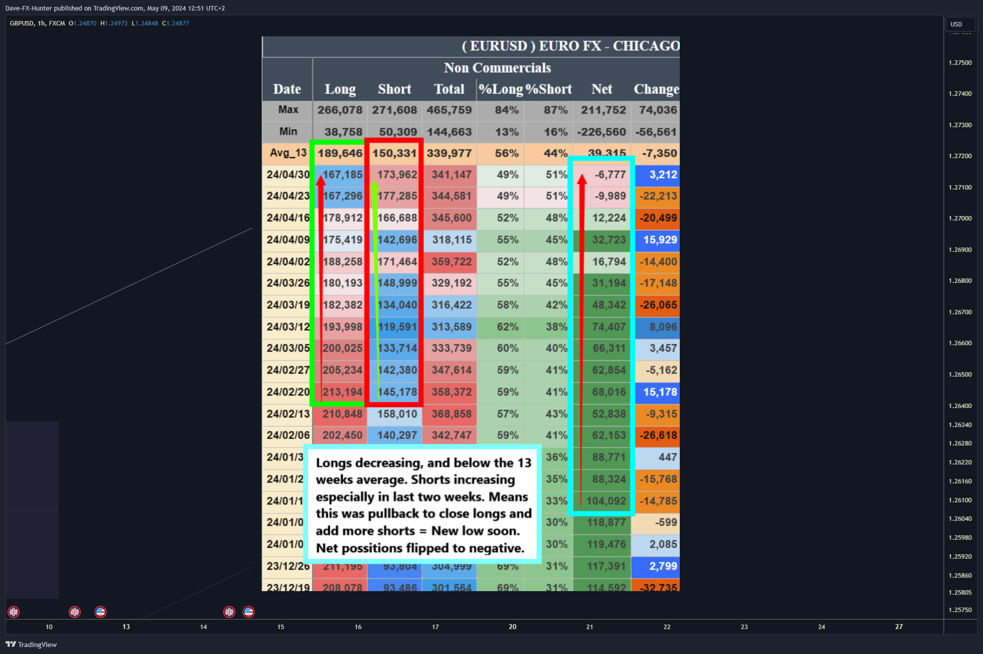Click the Max long value 266,078
983x654 pixels.
pos(340,110)
